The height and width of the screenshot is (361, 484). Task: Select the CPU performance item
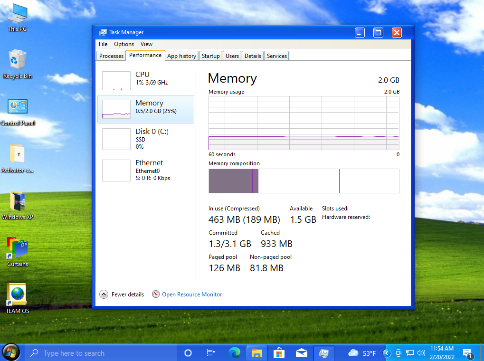146,80
